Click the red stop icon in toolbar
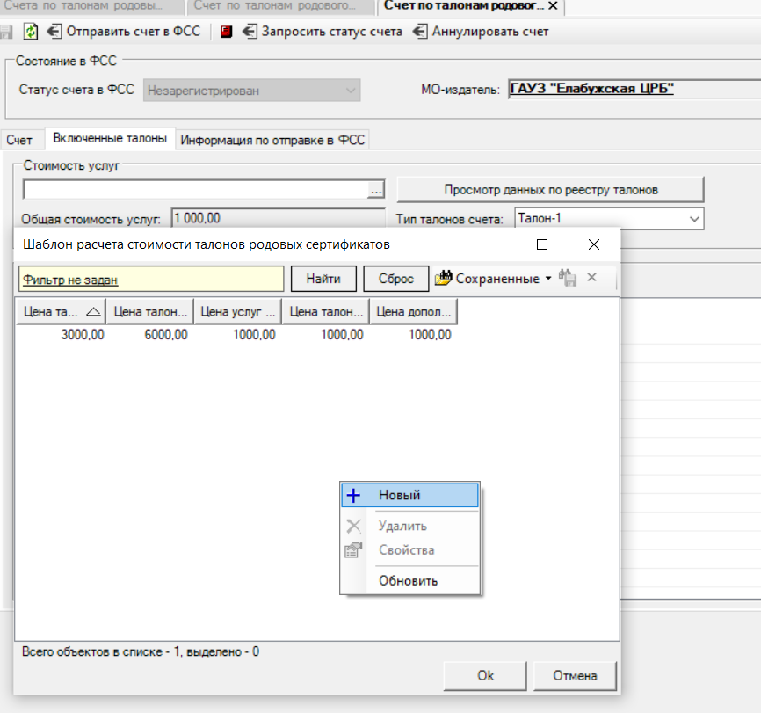 pos(226,32)
